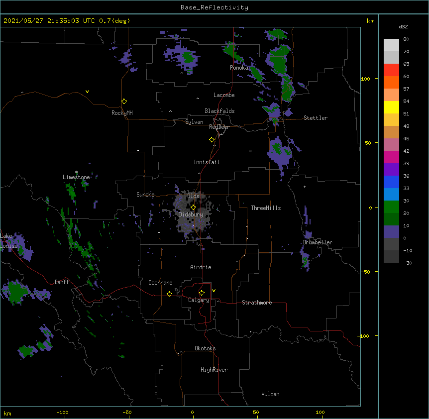This screenshot has height=419, width=429.
Task: Select the Banff label
Action: pos(62,282)
